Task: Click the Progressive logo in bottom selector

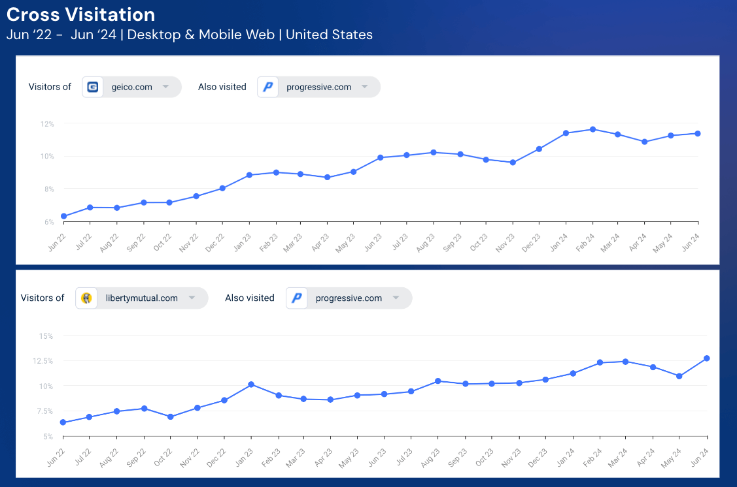Action: pos(298,298)
